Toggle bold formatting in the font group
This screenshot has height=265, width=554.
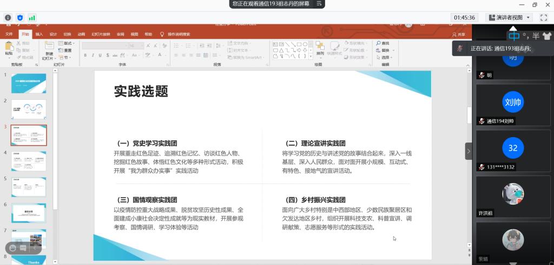coord(85,55)
